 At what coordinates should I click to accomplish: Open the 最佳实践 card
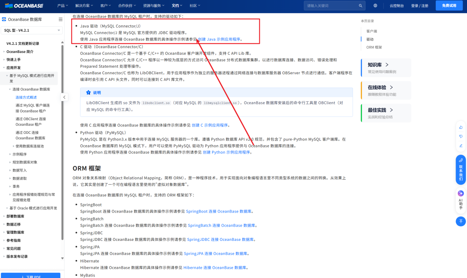point(386,113)
